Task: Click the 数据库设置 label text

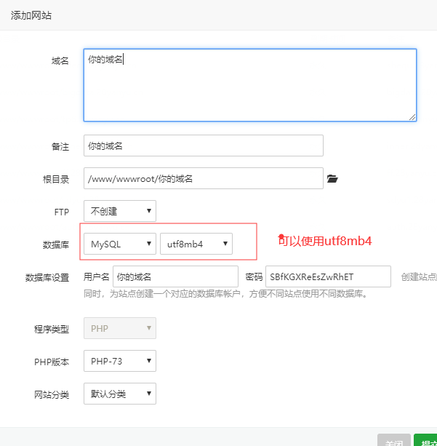Action: click(47, 277)
